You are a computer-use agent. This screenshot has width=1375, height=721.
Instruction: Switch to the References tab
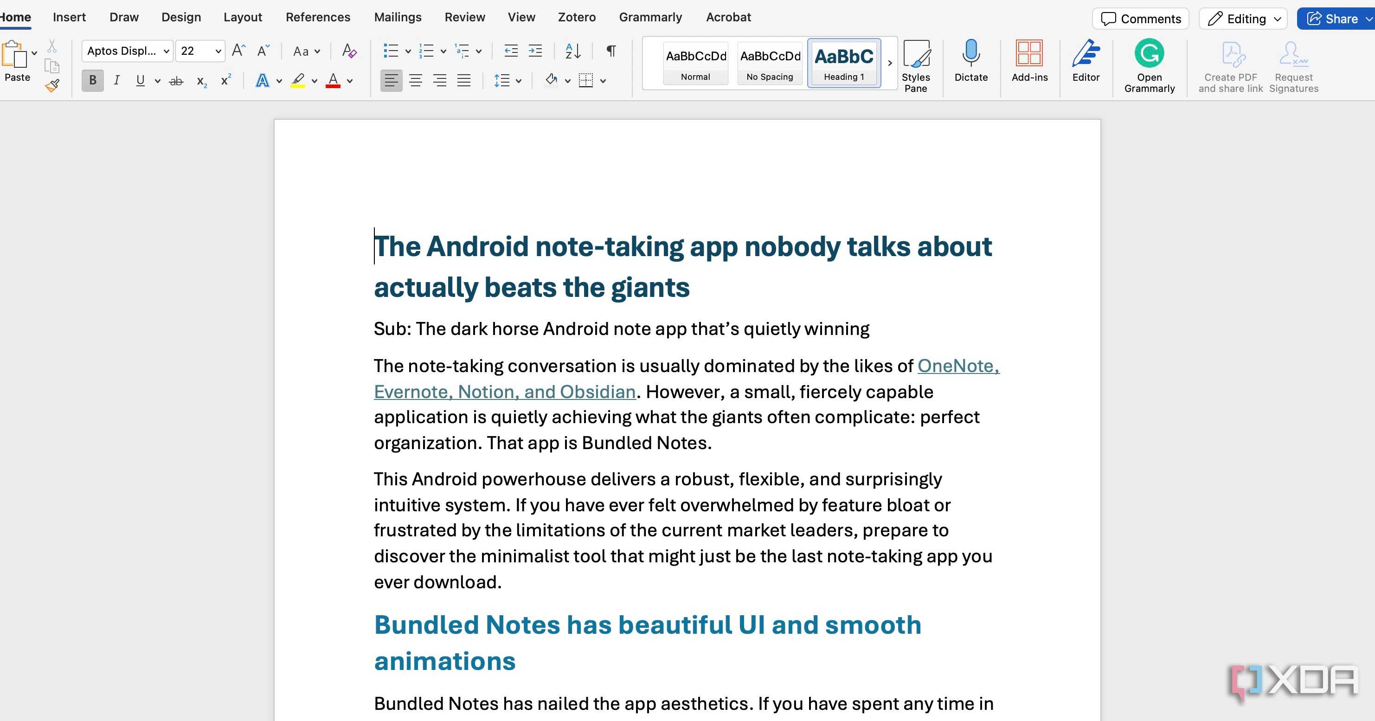tap(318, 17)
